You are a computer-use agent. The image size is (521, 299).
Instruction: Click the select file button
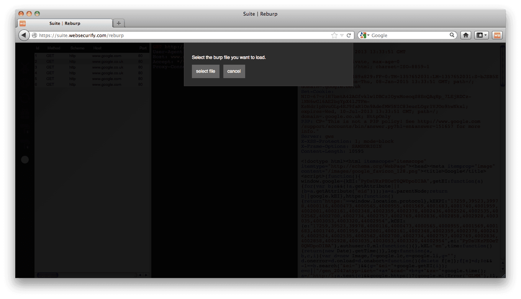point(206,71)
